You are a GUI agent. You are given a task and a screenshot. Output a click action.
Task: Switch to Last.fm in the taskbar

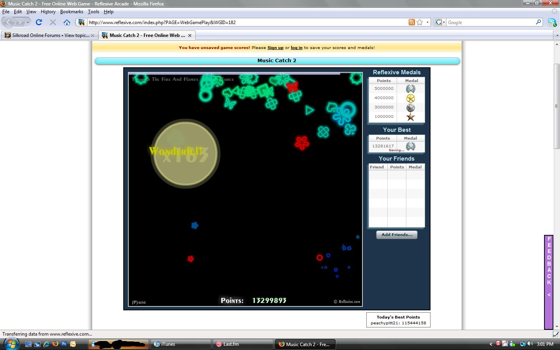point(243,344)
